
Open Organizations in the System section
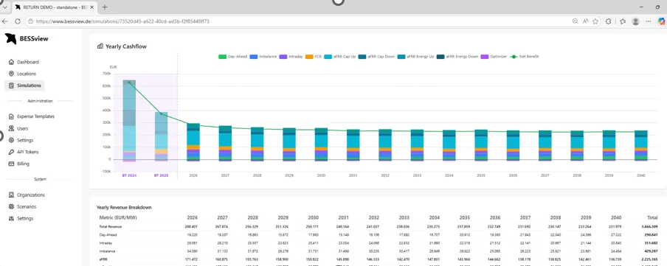[x=27, y=195]
